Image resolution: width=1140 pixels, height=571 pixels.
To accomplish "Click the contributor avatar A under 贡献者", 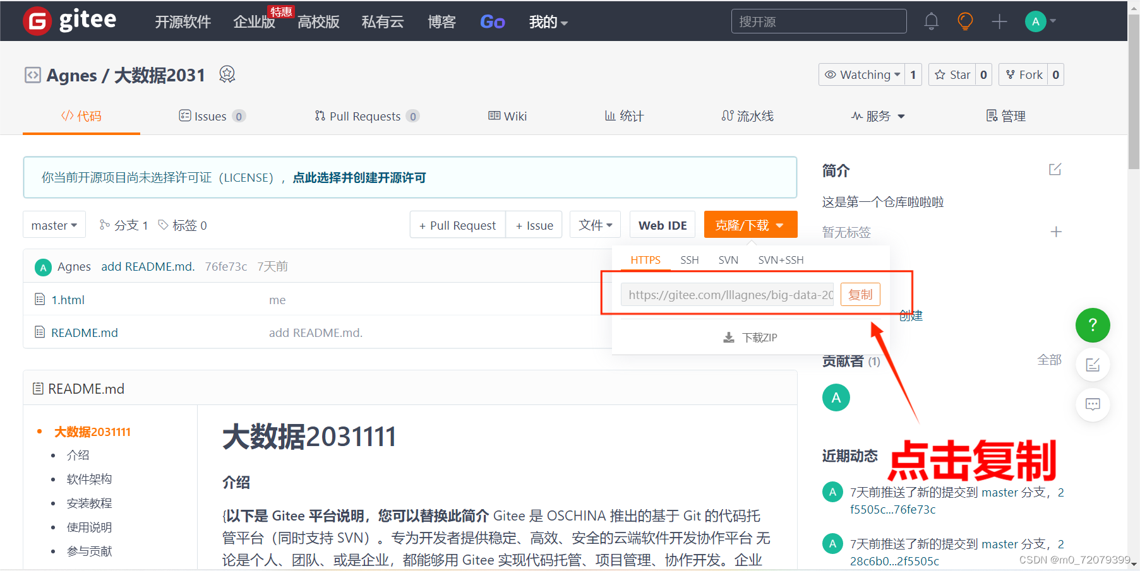I will [x=836, y=397].
